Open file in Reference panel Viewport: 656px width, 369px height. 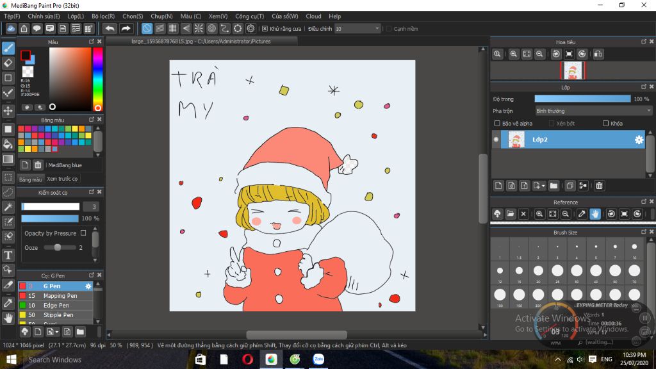tap(511, 214)
